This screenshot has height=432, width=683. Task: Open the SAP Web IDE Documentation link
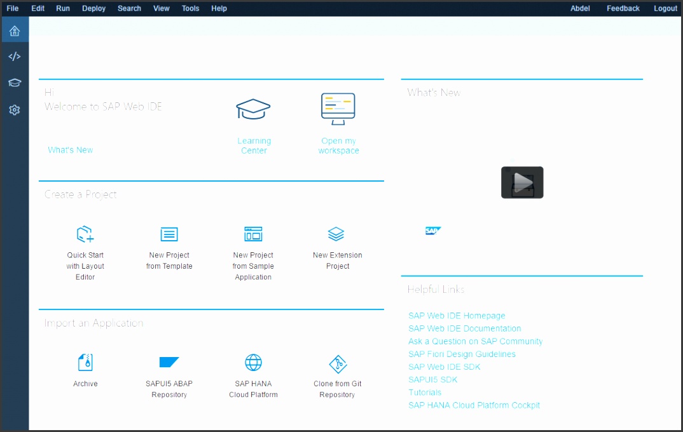point(465,328)
